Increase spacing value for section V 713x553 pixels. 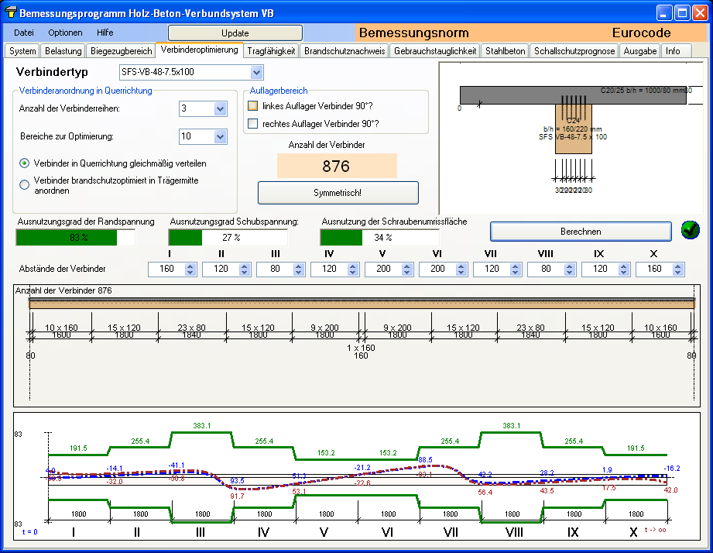pos(407,266)
